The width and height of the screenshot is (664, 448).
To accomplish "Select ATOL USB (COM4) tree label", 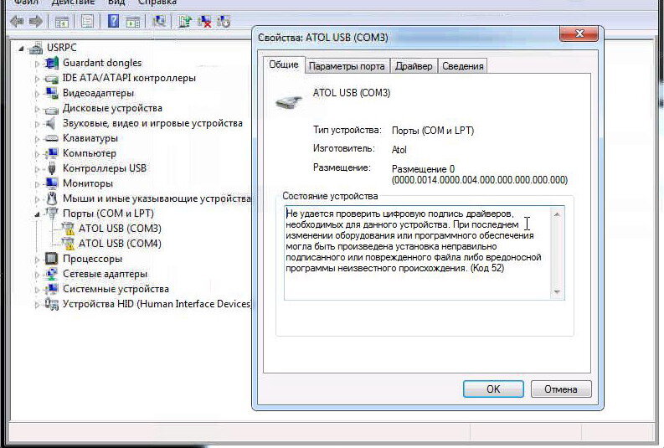I will tap(120, 244).
